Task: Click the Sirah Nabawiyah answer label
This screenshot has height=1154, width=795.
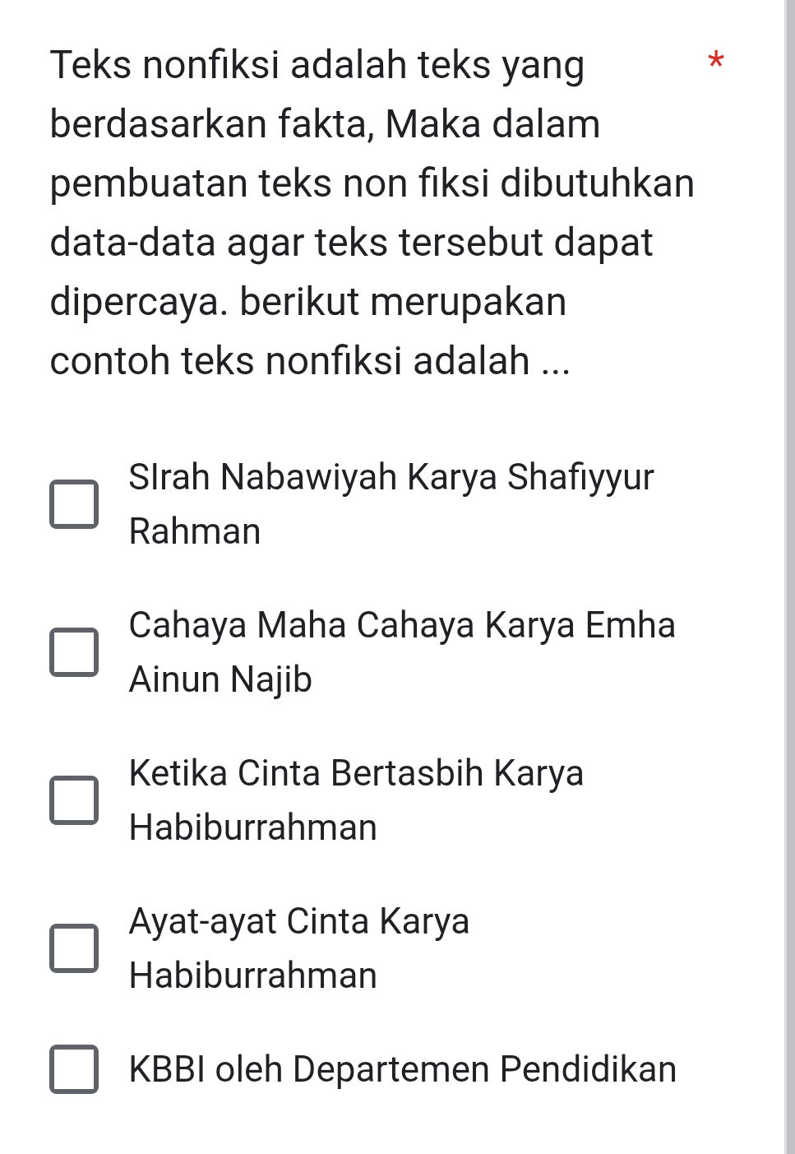Action: tap(391, 502)
